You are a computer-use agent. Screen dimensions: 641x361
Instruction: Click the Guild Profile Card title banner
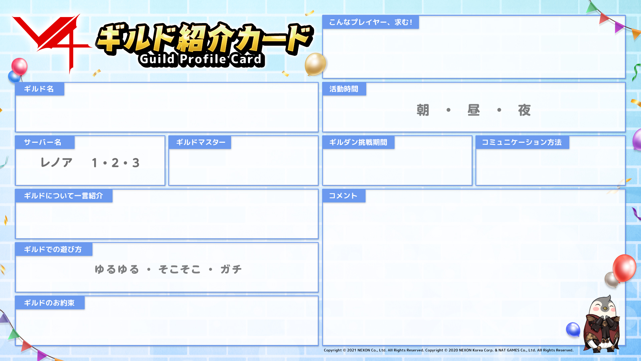point(204,43)
